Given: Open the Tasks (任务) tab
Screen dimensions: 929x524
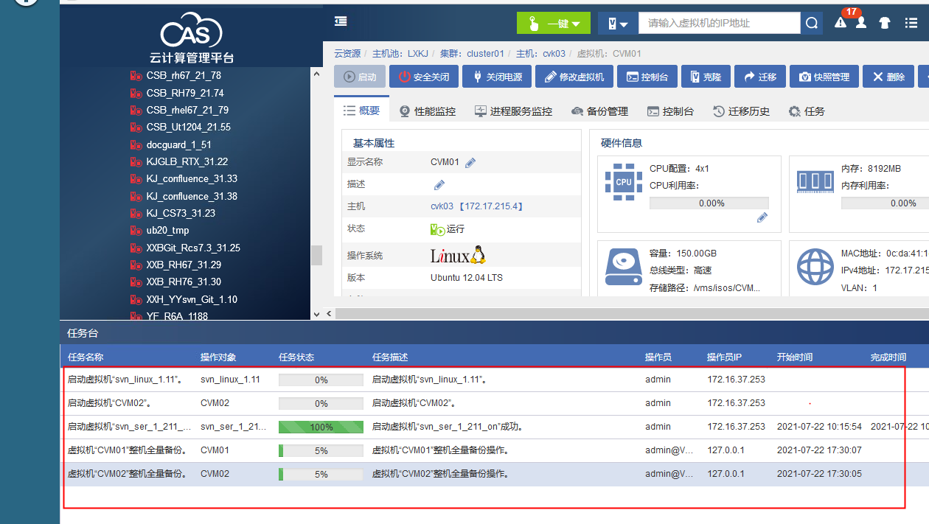Looking at the screenshot, I should pos(807,111).
